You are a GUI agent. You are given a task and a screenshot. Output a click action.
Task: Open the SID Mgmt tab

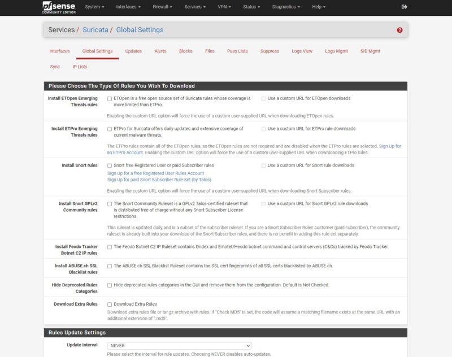pyautogui.click(x=370, y=51)
